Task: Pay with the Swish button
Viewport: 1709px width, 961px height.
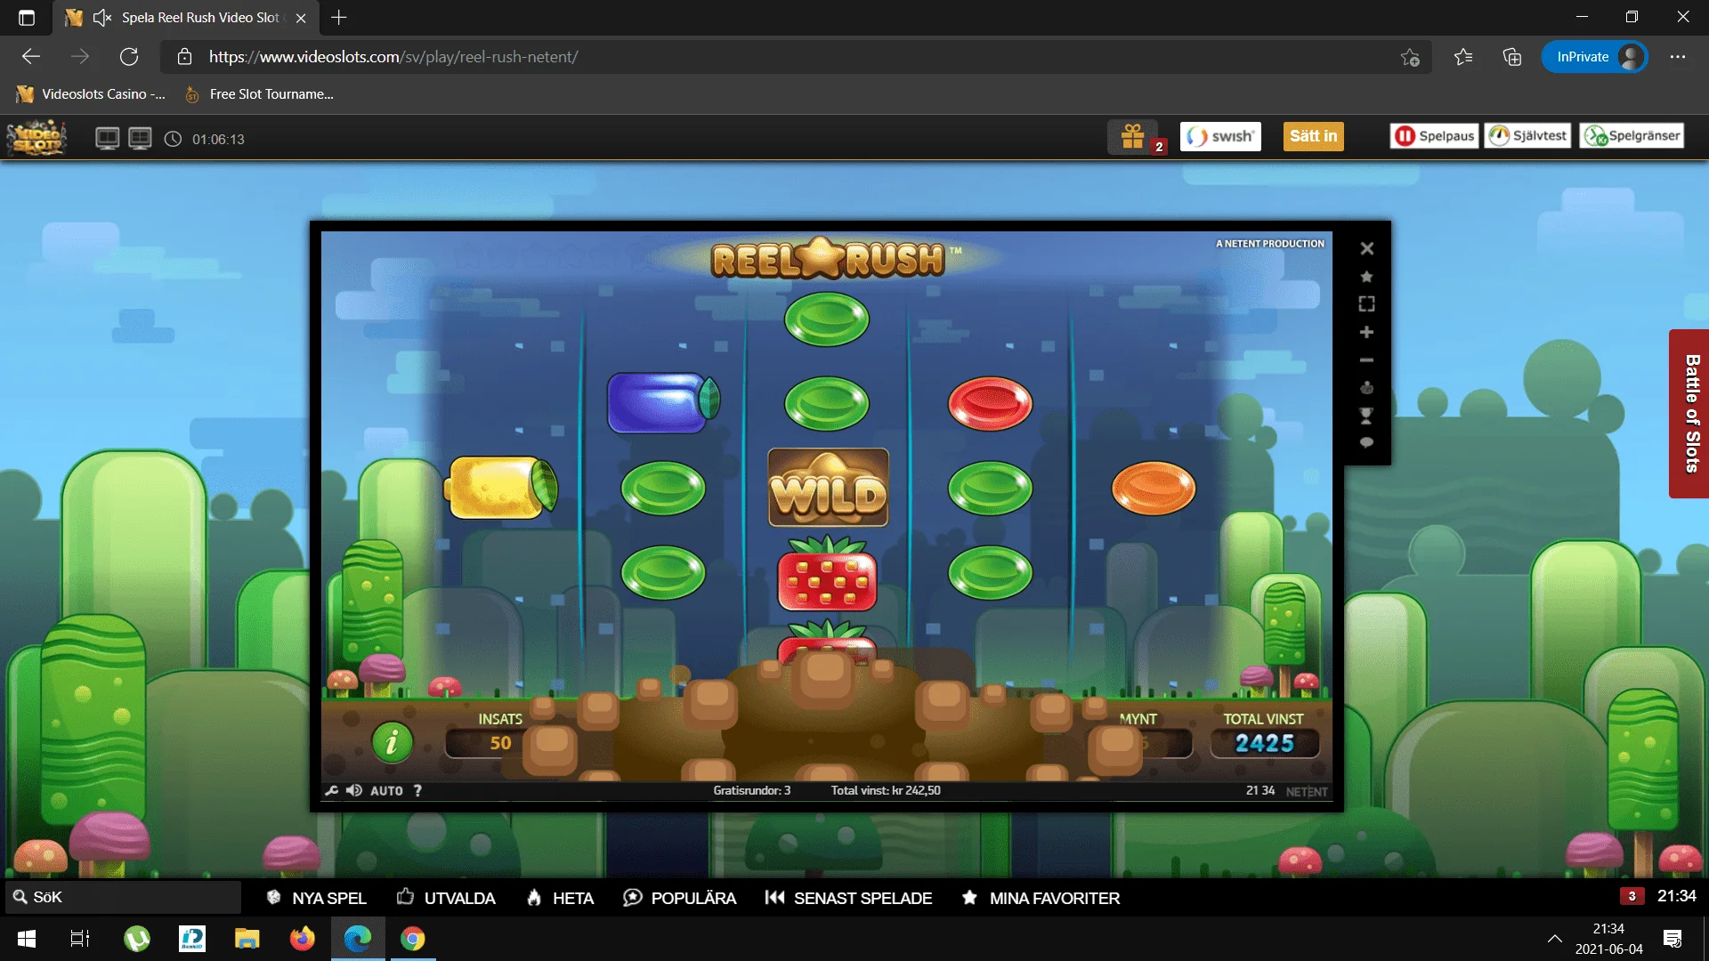Action: coord(1220,136)
